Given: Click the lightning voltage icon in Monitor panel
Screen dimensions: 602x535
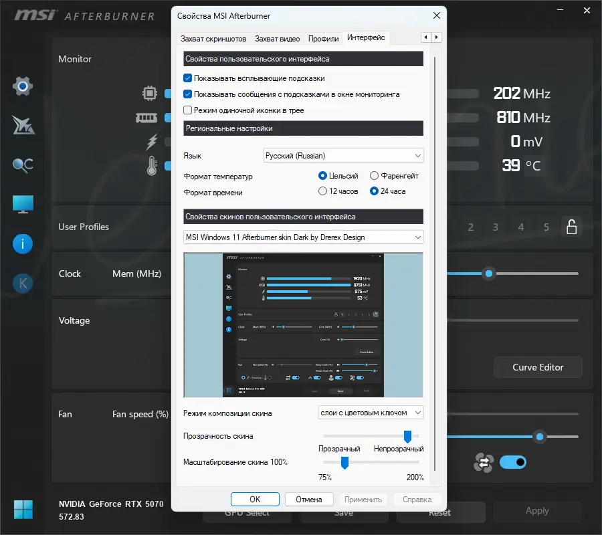Looking at the screenshot, I should (x=152, y=142).
